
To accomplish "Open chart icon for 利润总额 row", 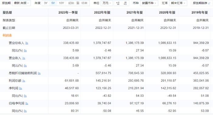I will tap(24, 81).
